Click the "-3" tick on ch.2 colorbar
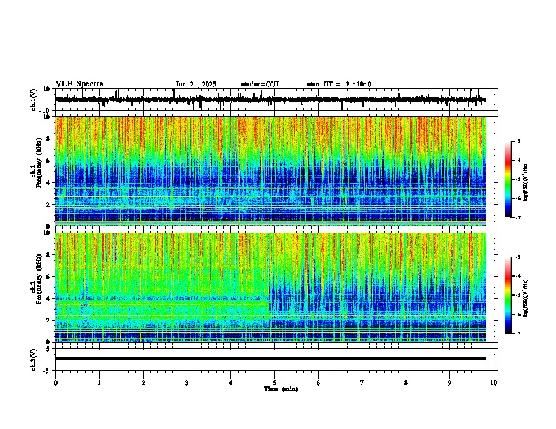The width and height of the screenshot is (556, 429). pyautogui.click(x=518, y=257)
